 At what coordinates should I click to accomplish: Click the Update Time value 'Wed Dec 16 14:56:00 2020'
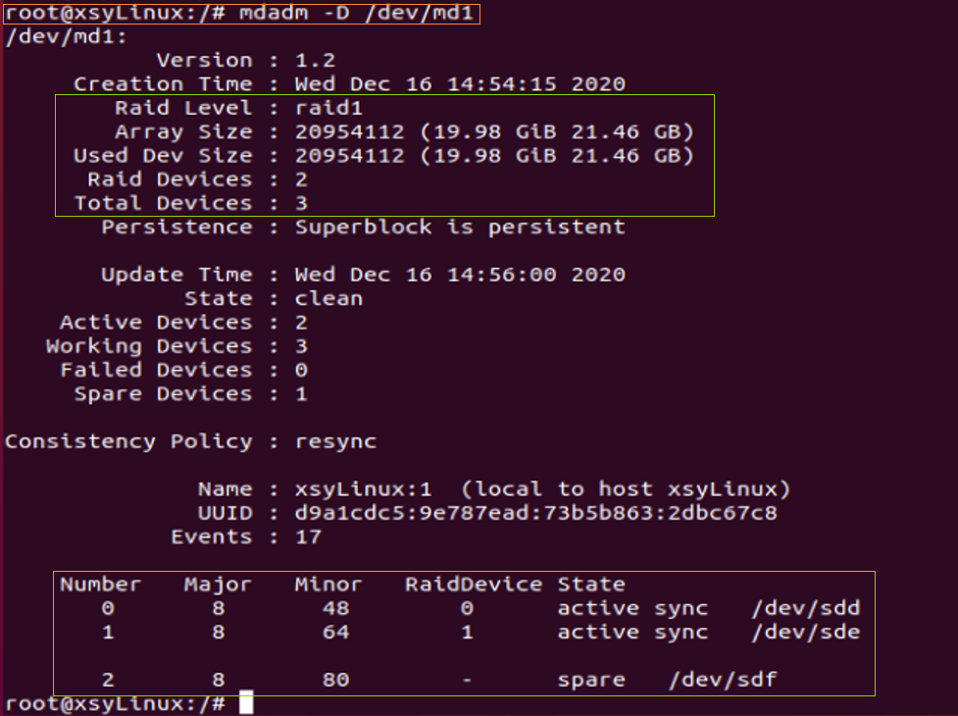point(460,275)
